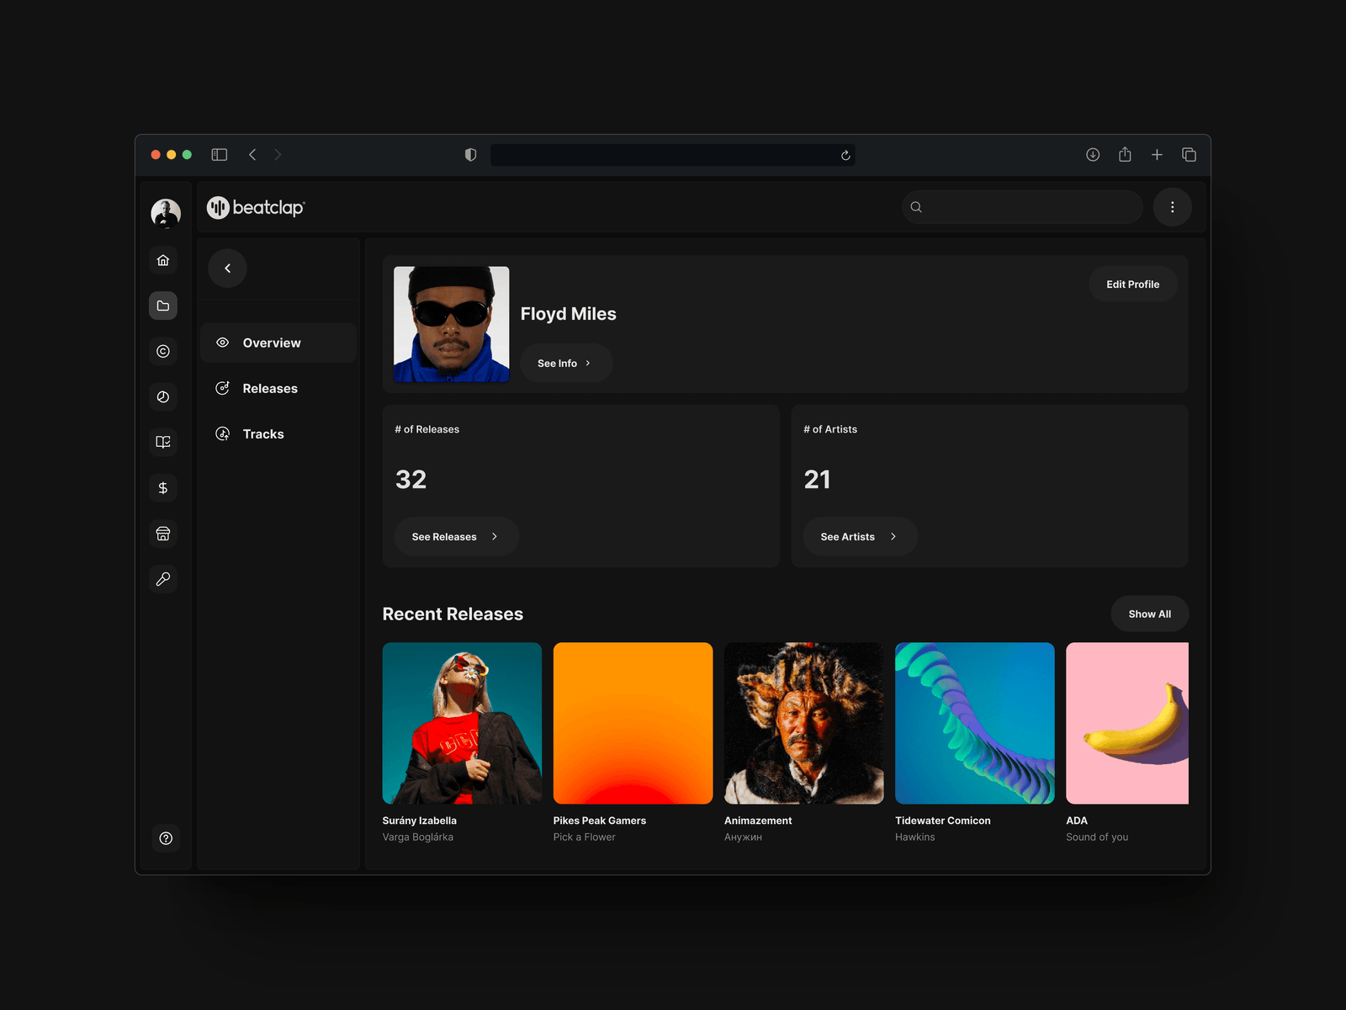
Task: Open the Tidewater Comicon release cover
Action: click(974, 723)
